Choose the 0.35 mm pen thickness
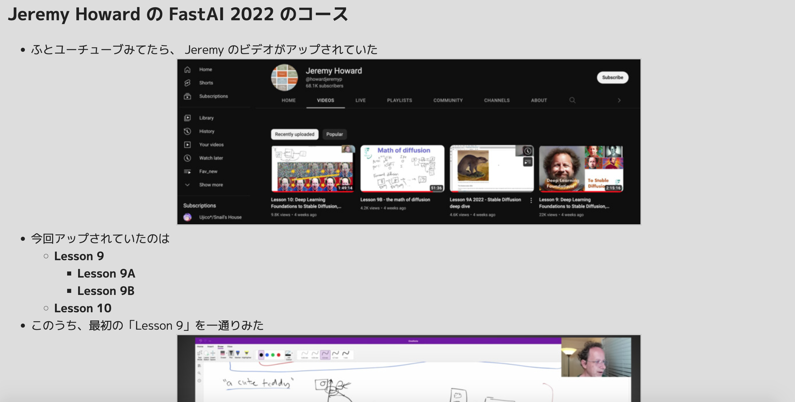 (315, 355)
